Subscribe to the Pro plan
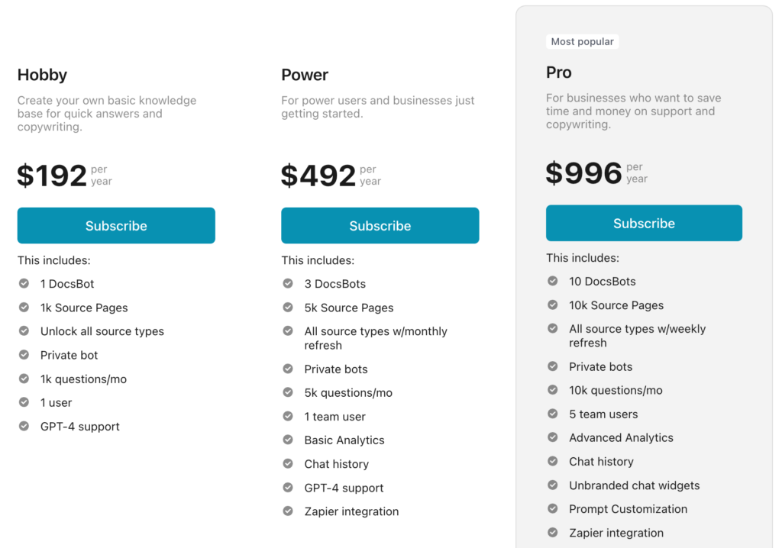 pyautogui.click(x=644, y=223)
